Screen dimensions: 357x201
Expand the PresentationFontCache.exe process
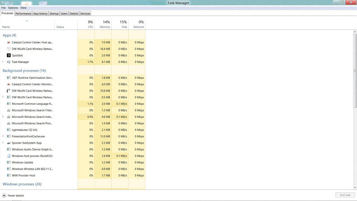click(3, 136)
